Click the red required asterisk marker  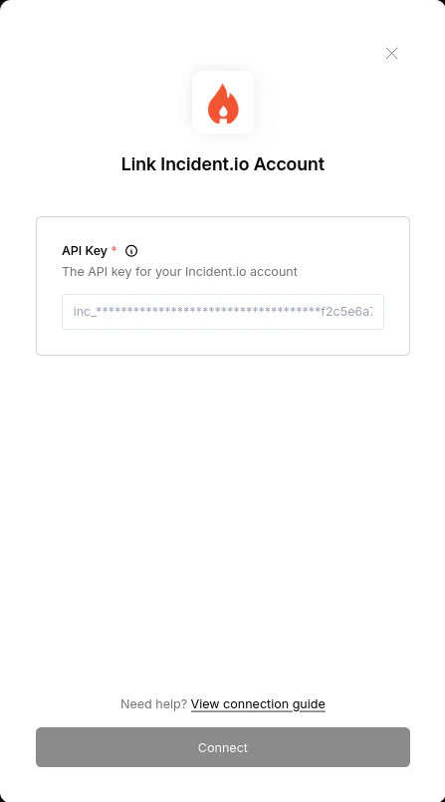113,250
